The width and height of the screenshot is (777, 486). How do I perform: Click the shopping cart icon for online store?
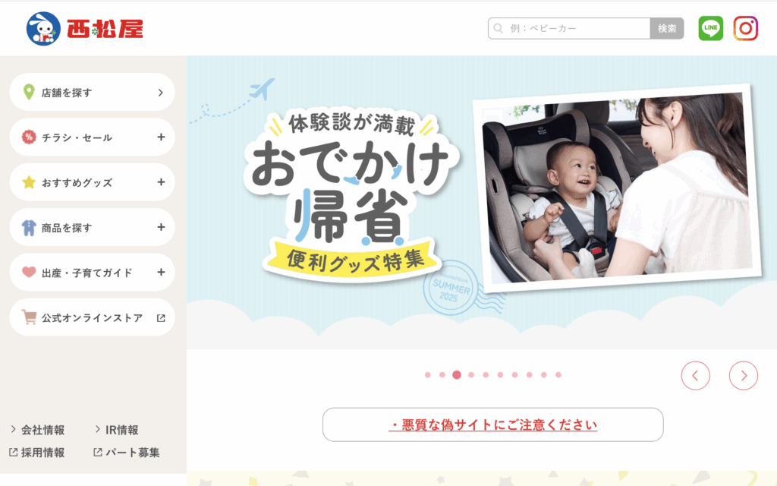[30, 317]
